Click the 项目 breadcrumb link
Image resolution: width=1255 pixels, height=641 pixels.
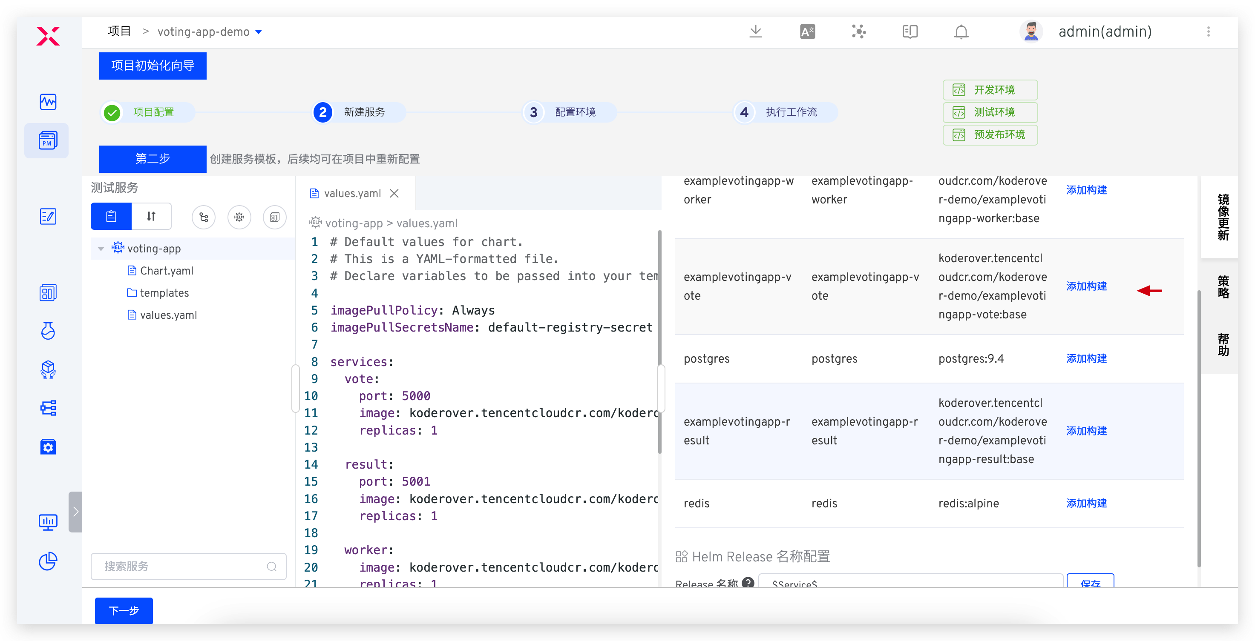(x=119, y=31)
